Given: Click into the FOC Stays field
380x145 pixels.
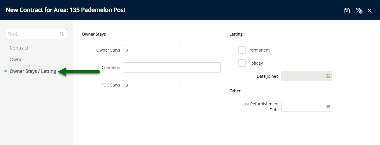Looking at the screenshot, I should click(x=151, y=85).
